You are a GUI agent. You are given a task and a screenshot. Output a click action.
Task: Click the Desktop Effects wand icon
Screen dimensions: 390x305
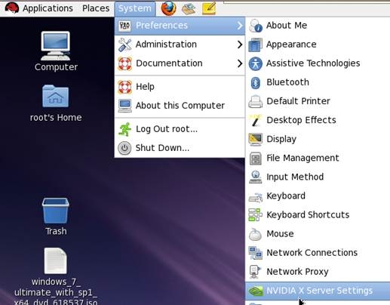click(256, 120)
